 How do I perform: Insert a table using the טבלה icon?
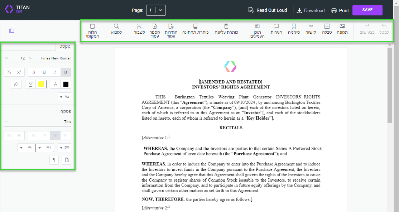[327, 29]
